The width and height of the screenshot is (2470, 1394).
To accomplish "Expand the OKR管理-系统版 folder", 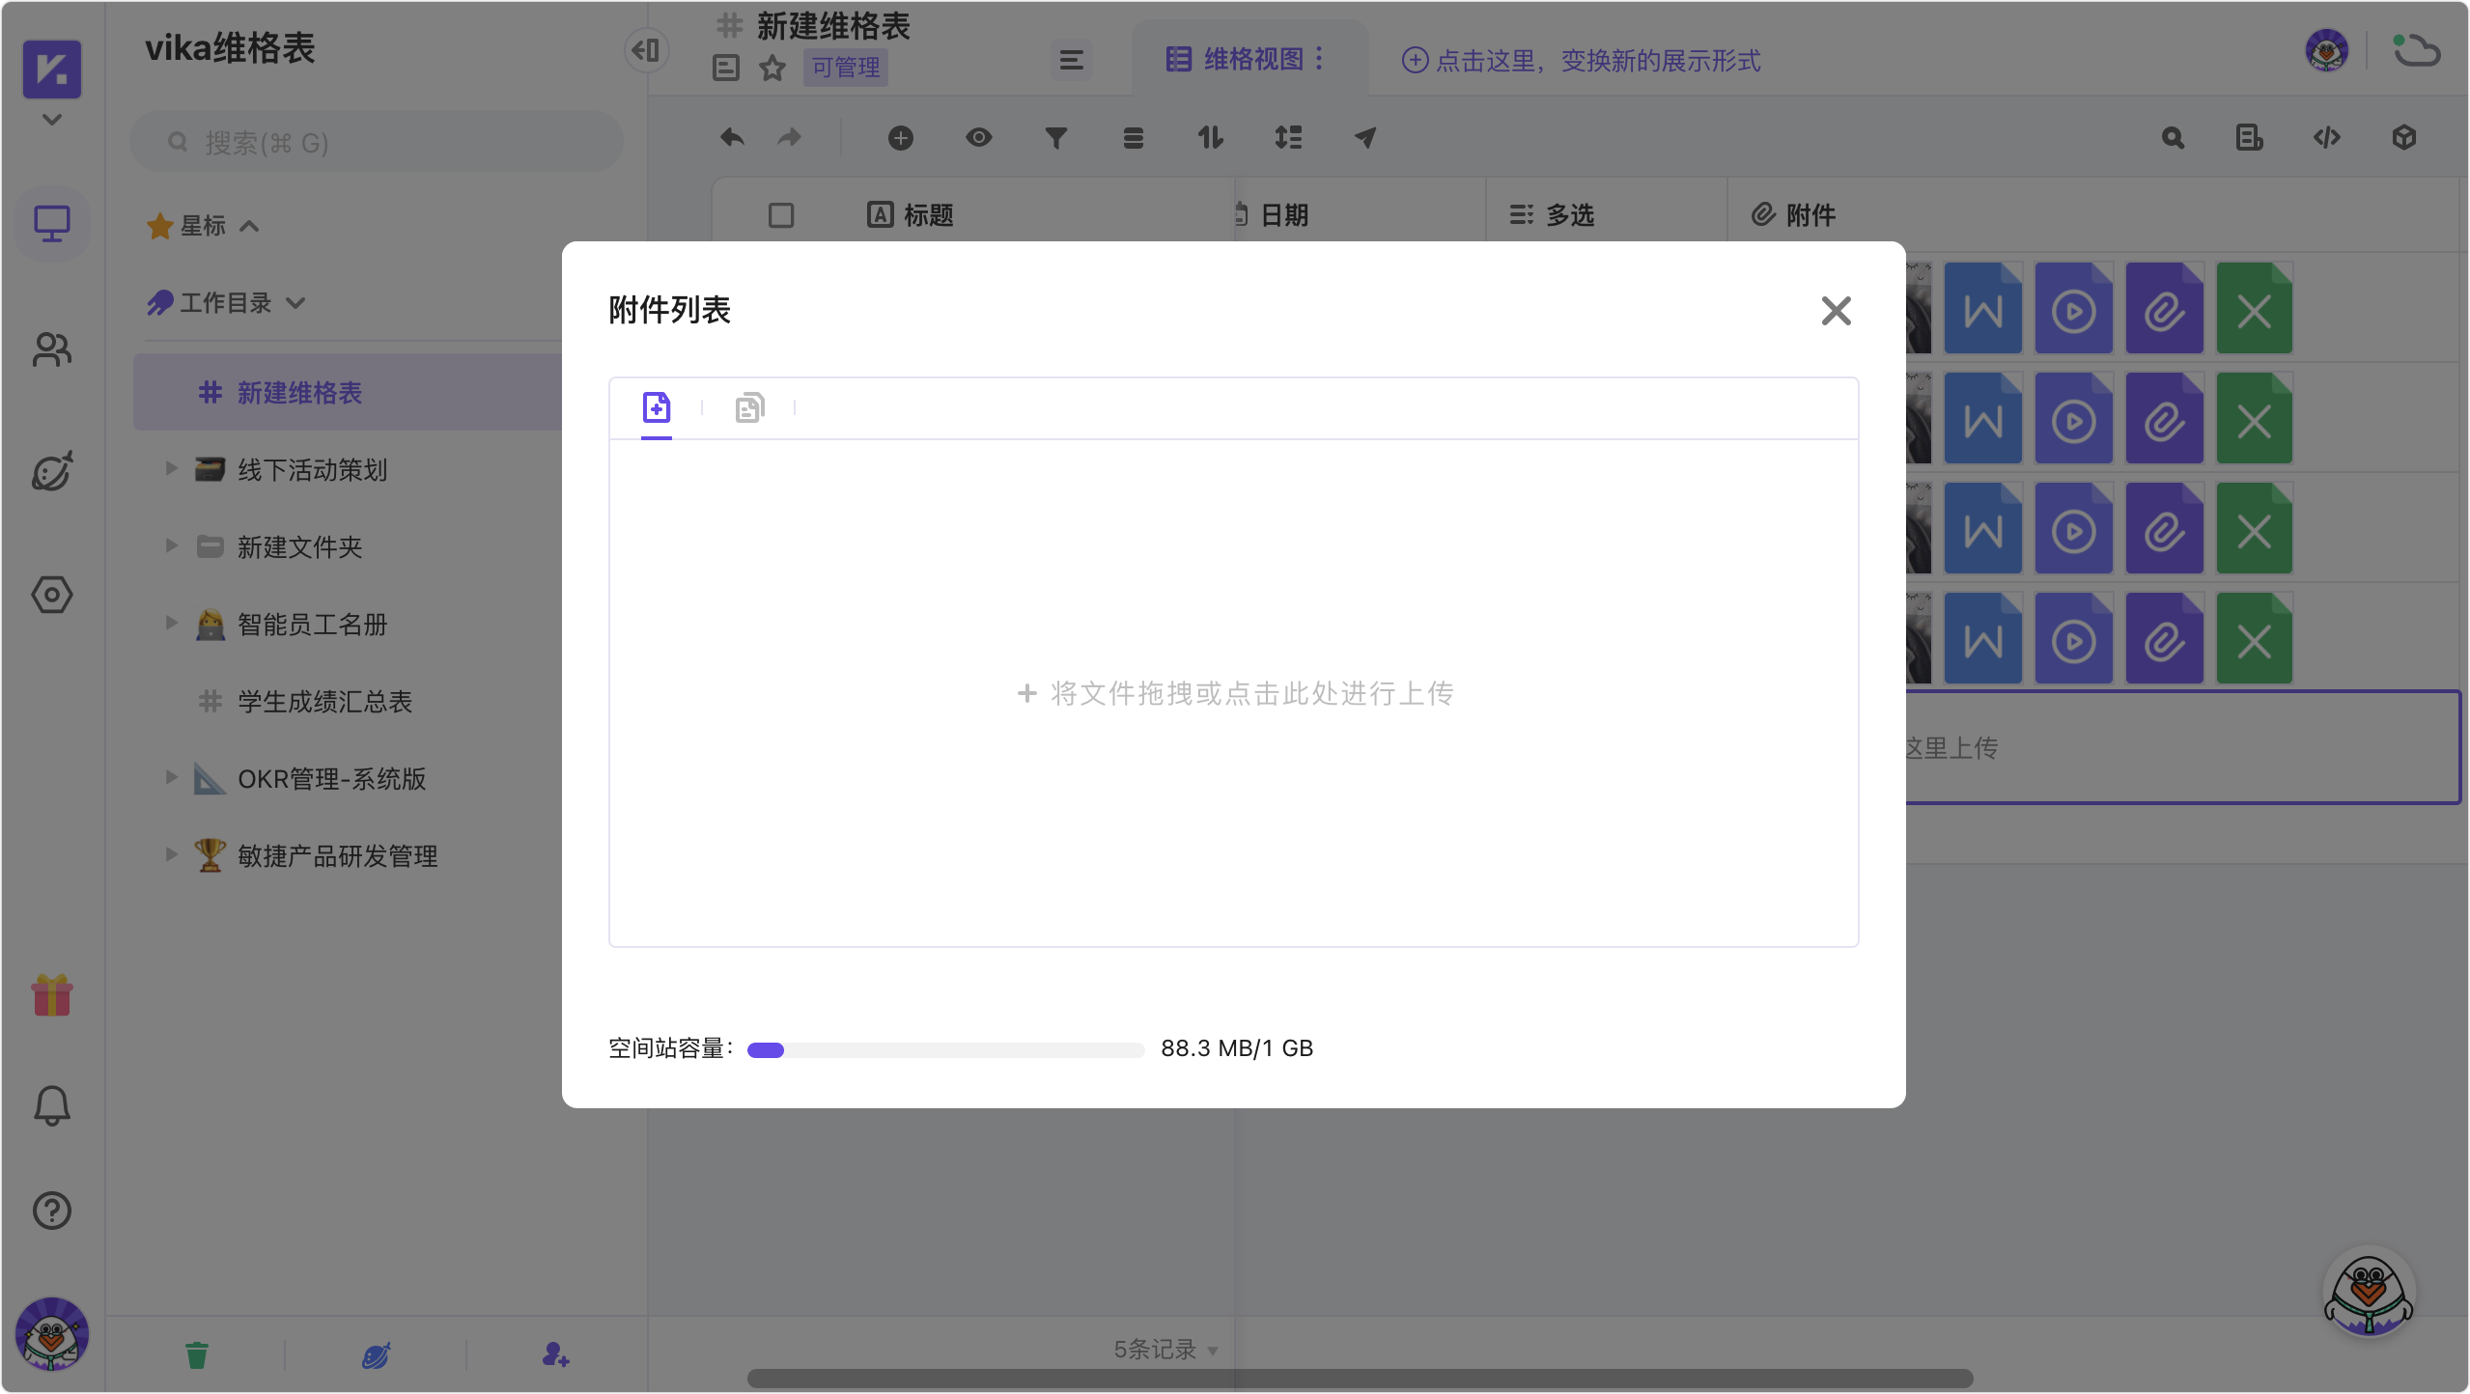I will pyautogui.click(x=172, y=778).
